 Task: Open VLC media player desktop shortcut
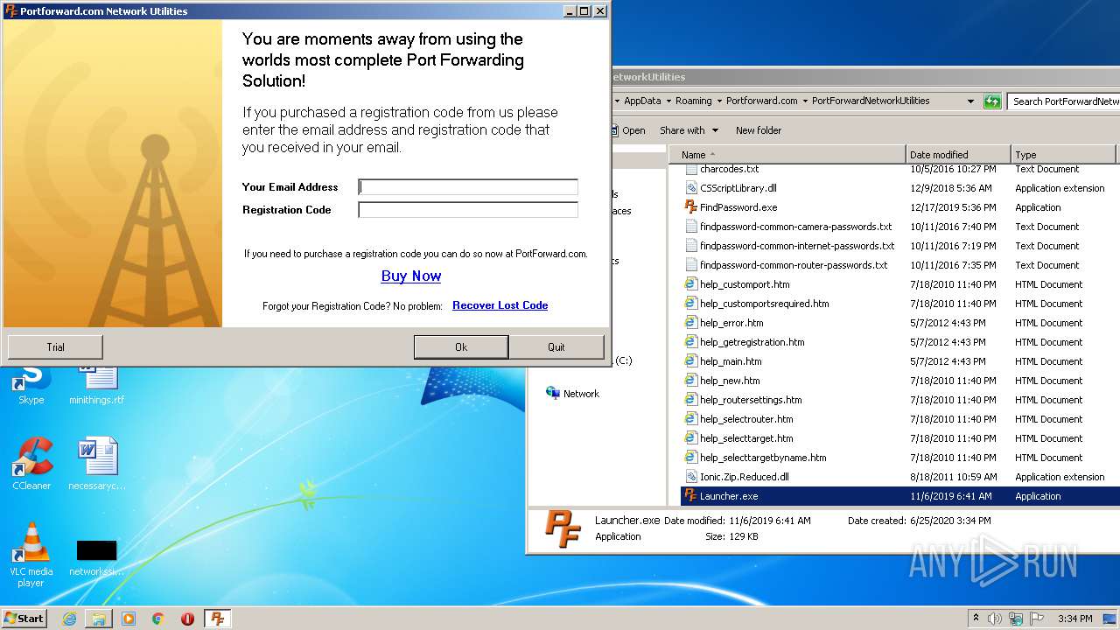[31, 554]
